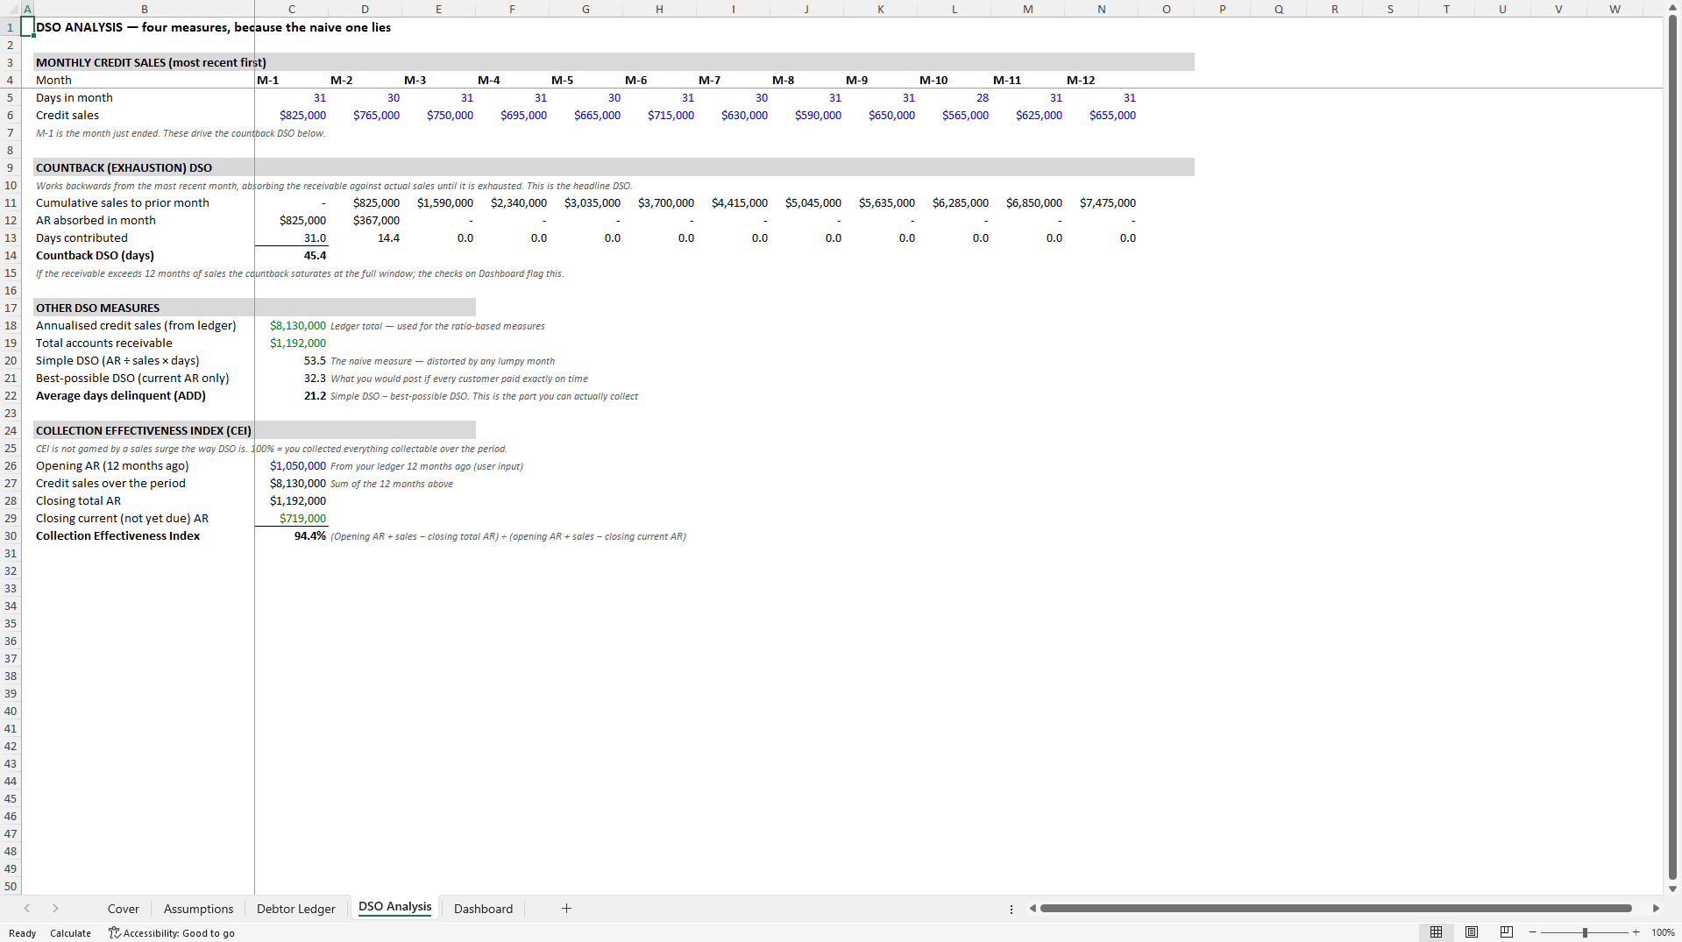1682x942 pixels.
Task: Select AR absorbed value $367,000
Action: 365,220
